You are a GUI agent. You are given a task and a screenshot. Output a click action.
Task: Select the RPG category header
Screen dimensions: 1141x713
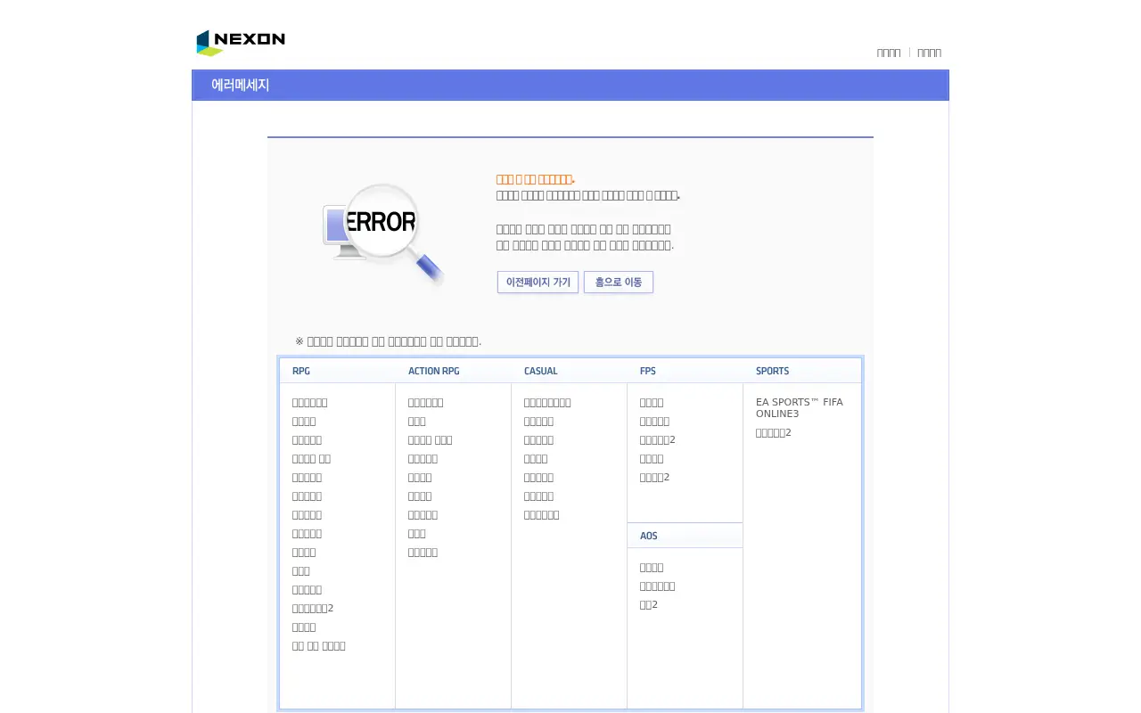coord(301,371)
